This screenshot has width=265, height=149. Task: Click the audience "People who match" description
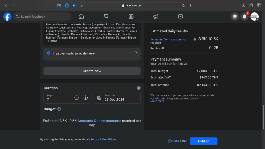coord(92,33)
